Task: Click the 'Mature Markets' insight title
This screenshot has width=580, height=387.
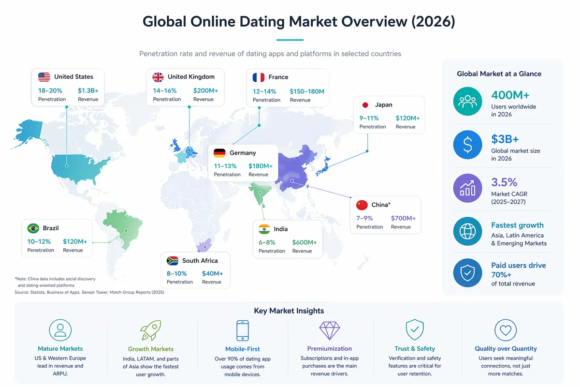Action: [x=60, y=349]
